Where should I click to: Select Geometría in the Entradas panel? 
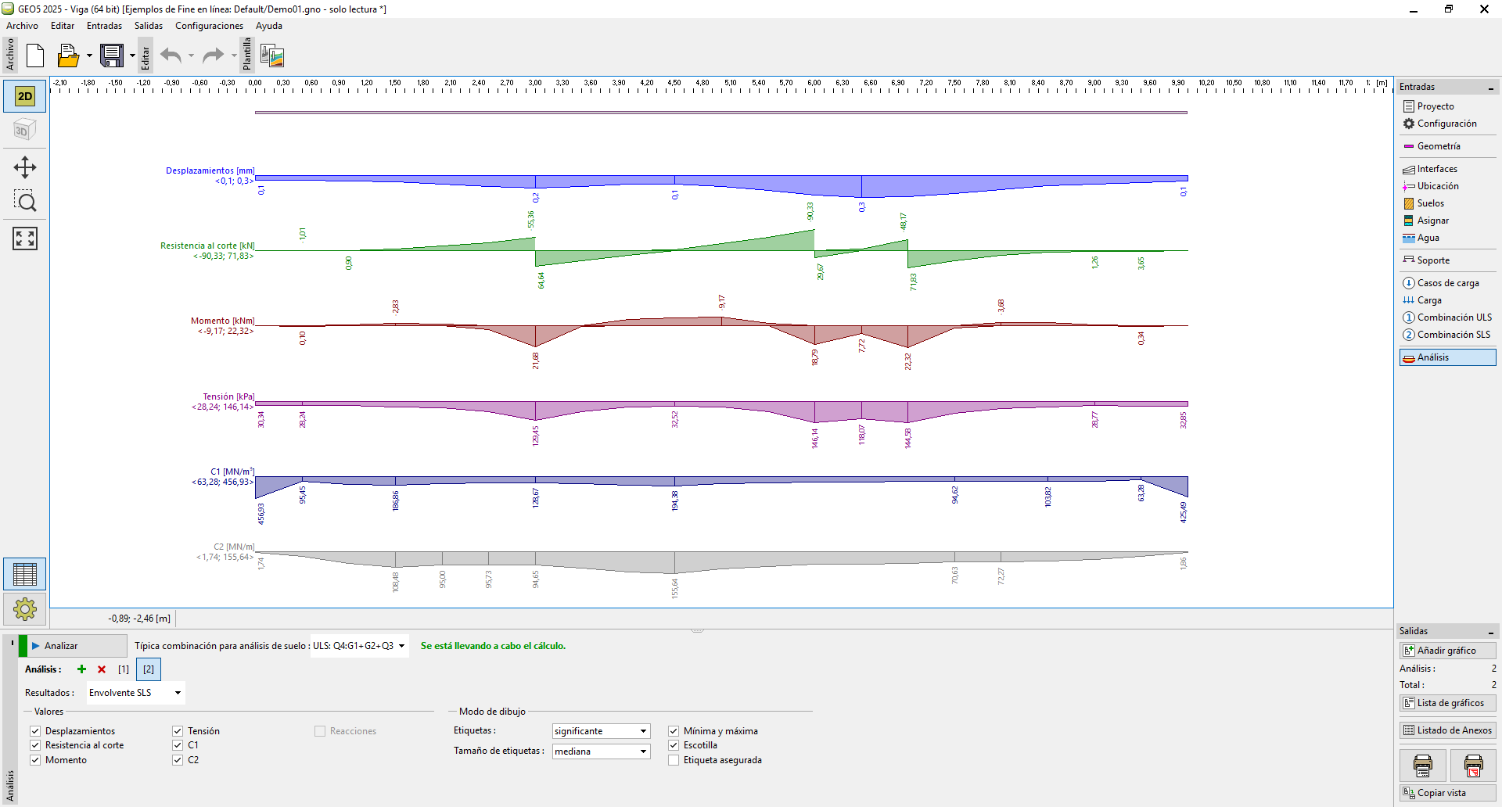tap(1438, 146)
